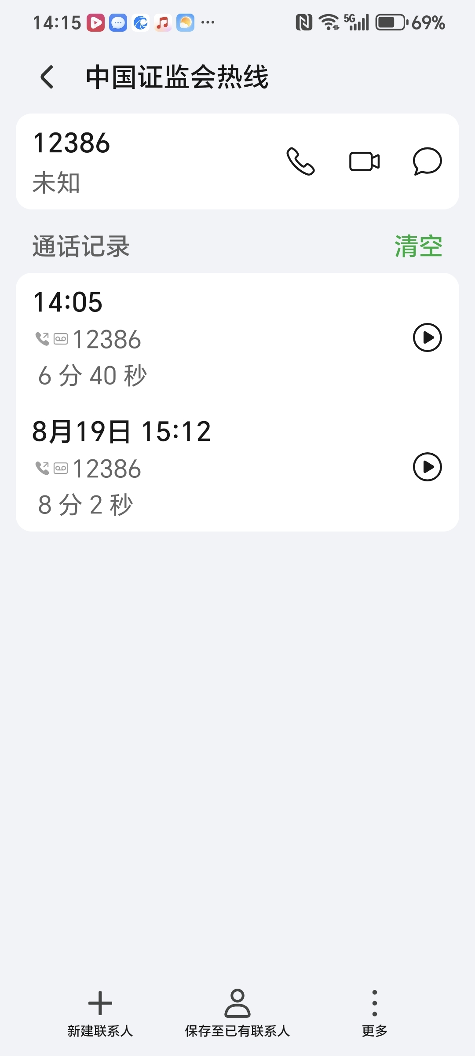Open the 8月19日 15:12 call entry
475x1056 pixels.
(x=237, y=467)
